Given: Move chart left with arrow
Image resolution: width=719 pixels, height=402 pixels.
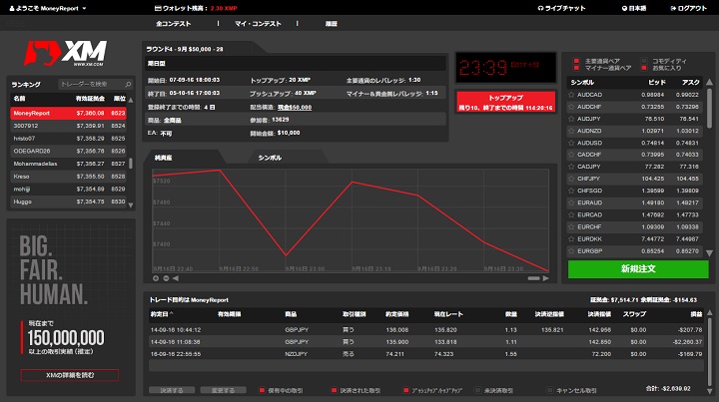Looking at the screenshot, I should [x=176, y=278].
